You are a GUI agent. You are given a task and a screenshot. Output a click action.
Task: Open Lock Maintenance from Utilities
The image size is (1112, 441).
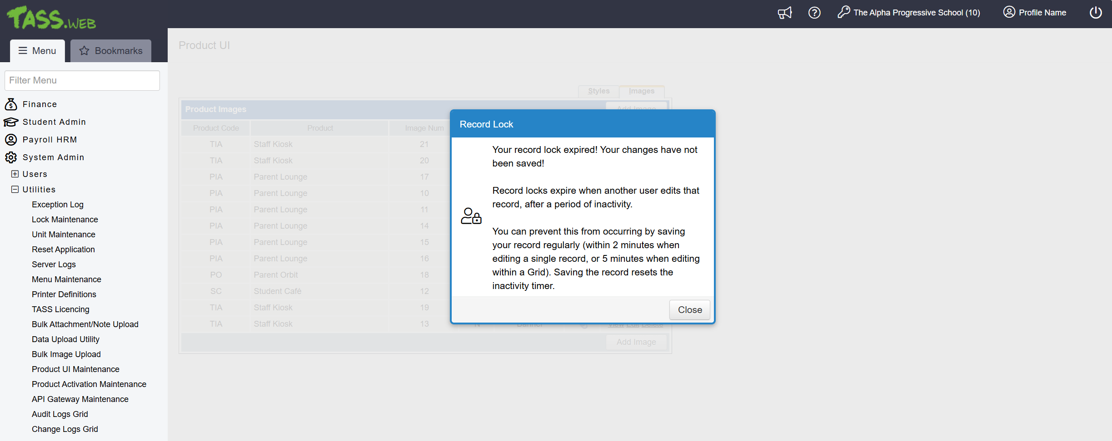[x=65, y=220]
